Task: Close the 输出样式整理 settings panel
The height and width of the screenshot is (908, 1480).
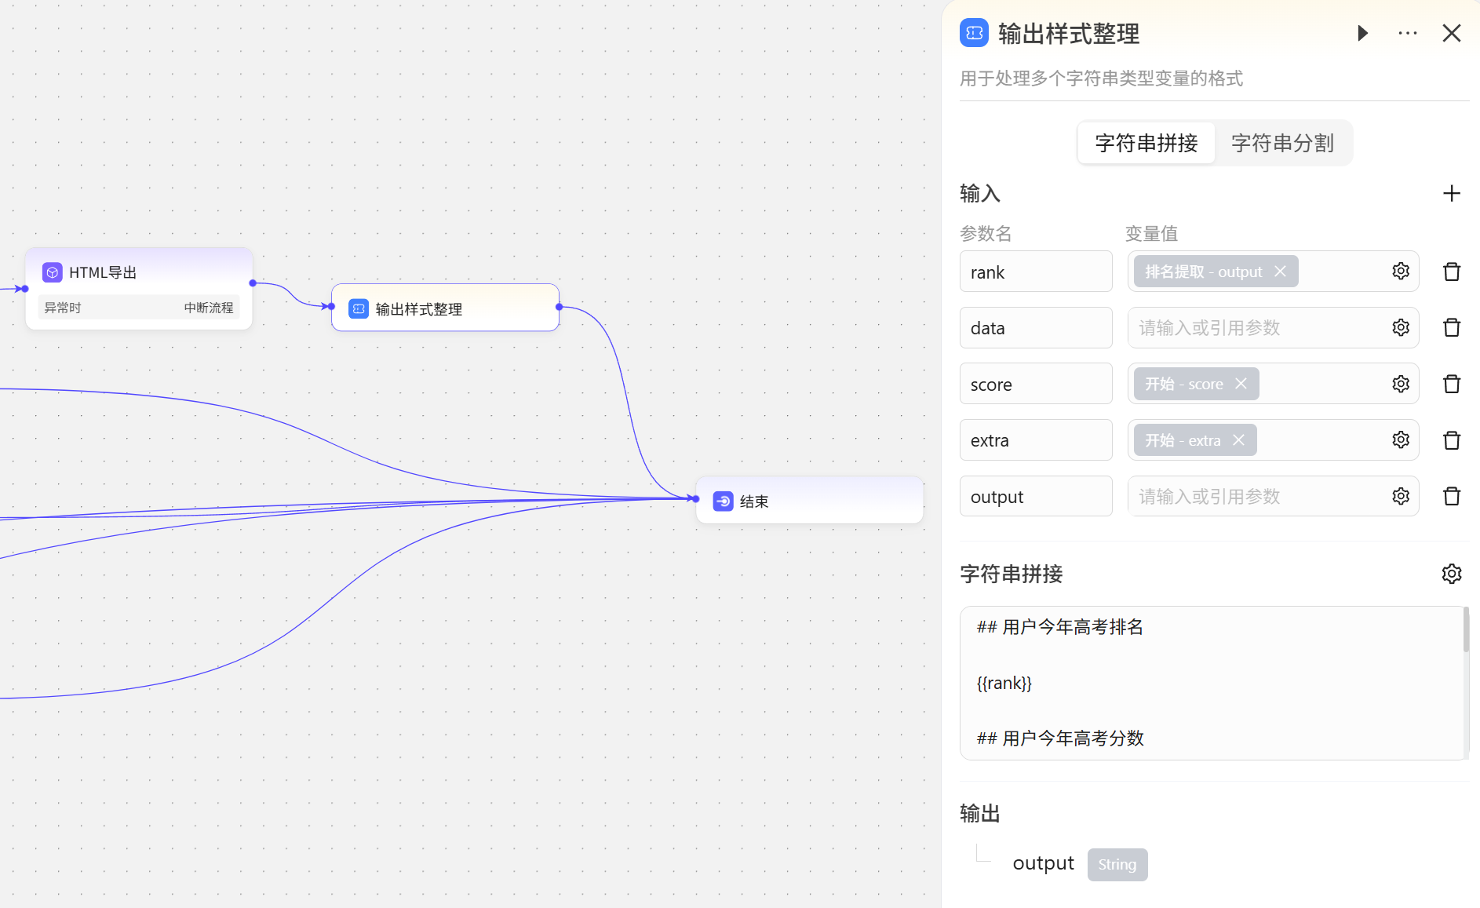Action: point(1451,33)
